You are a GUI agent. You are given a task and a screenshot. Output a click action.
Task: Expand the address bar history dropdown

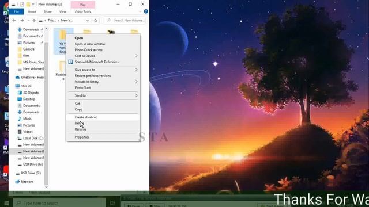pyautogui.click(x=88, y=21)
